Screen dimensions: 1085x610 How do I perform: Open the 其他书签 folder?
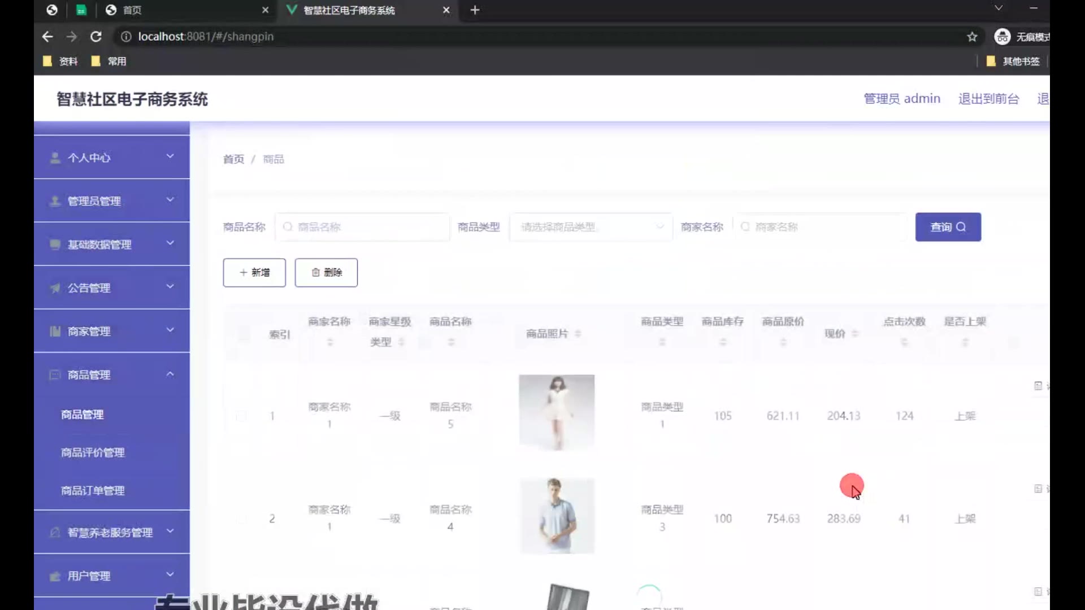(1013, 61)
